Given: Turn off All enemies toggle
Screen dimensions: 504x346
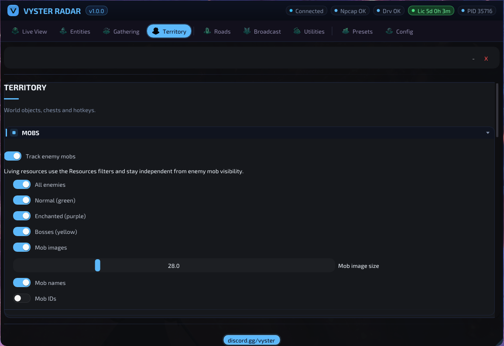Looking at the screenshot, I should click(22, 185).
